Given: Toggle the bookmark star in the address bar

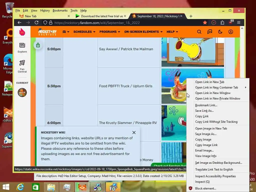Looking at the screenshot, I should (x=205, y=22).
